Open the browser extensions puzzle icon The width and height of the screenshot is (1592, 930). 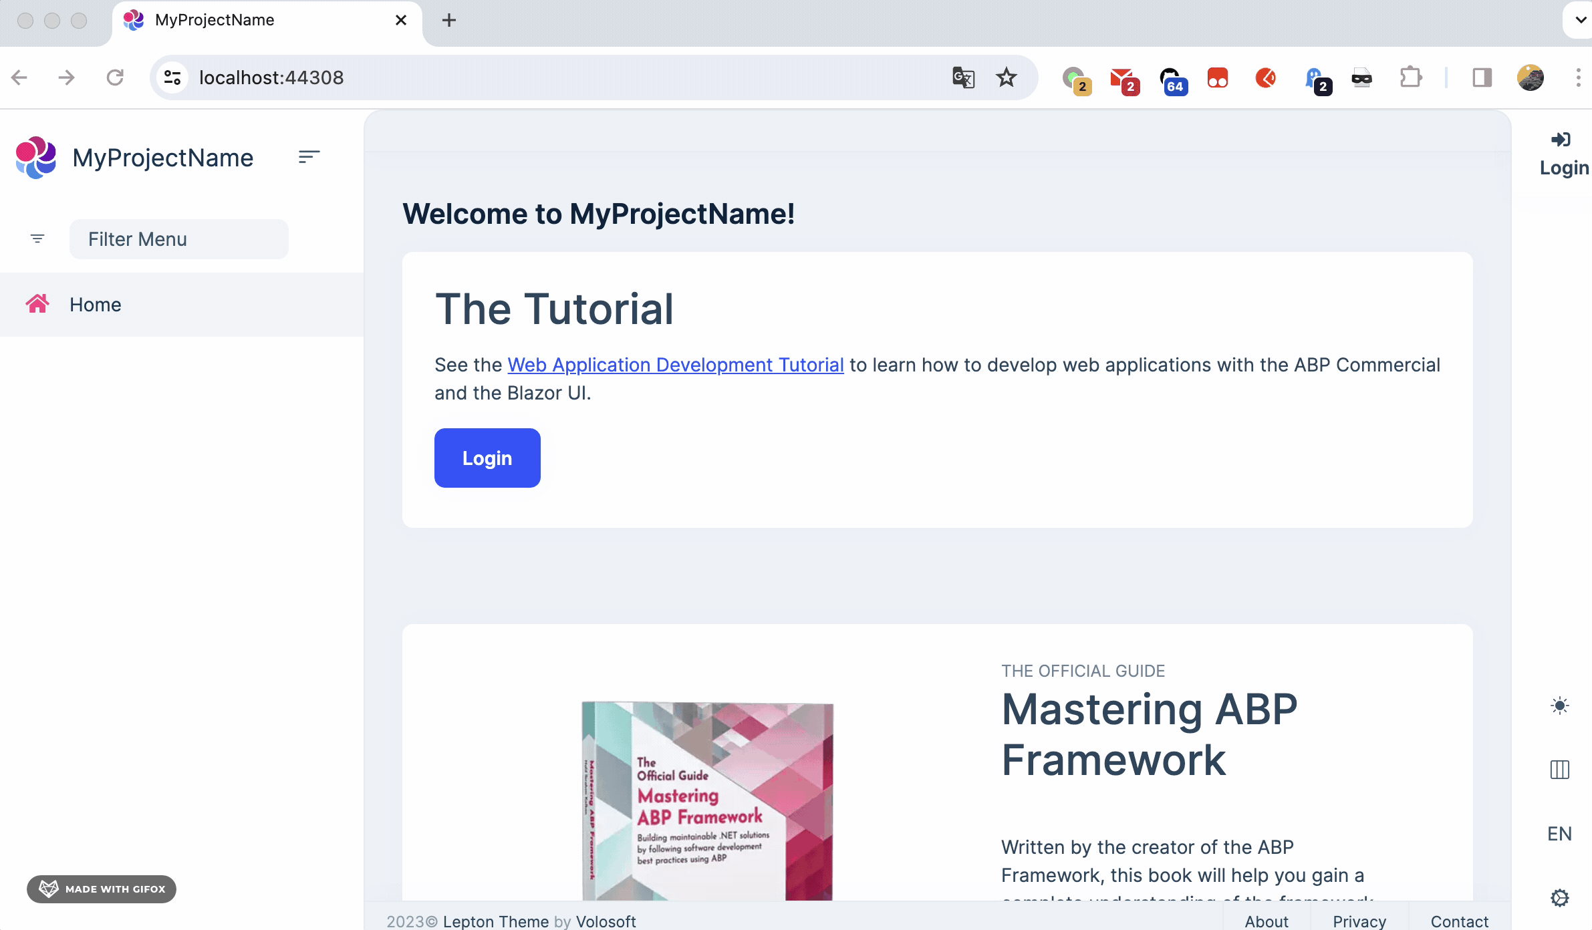tap(1410, 77)
